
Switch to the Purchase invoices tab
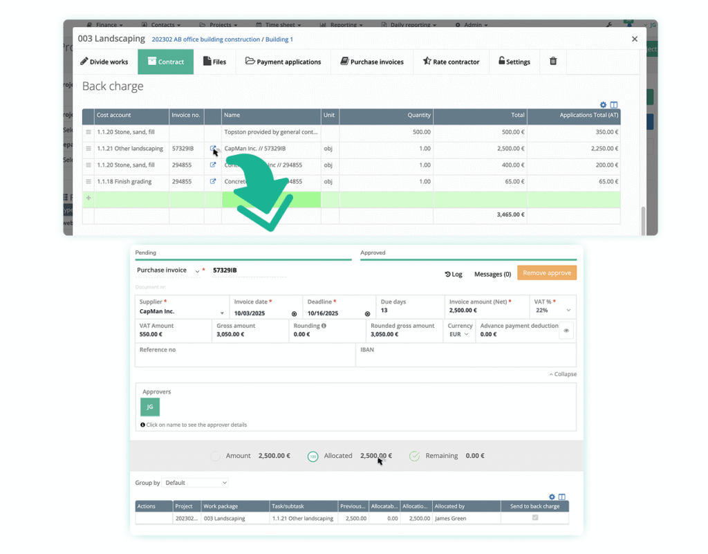[372, 62]
